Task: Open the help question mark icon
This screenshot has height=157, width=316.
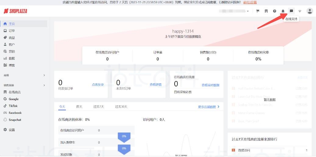Action: click(x=275, y=11)
